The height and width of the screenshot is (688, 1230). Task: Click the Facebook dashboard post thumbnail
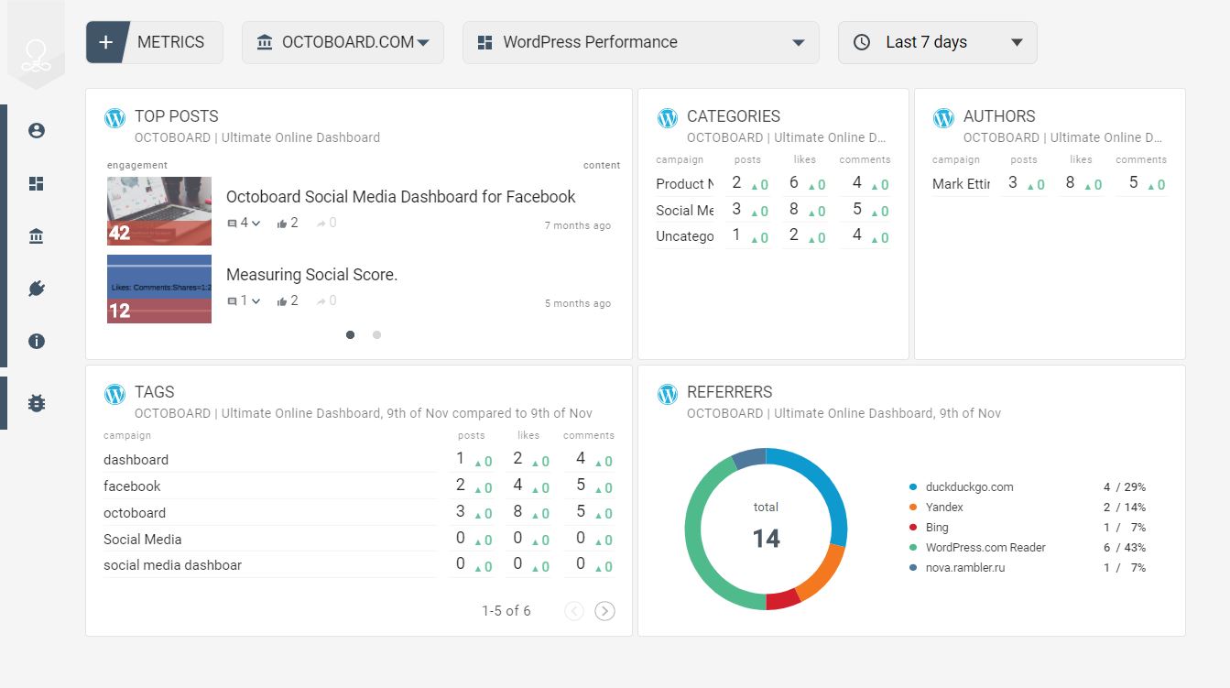point(159,212)
